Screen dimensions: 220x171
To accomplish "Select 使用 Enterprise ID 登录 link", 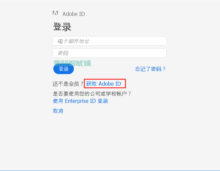I will coord(81,101).
